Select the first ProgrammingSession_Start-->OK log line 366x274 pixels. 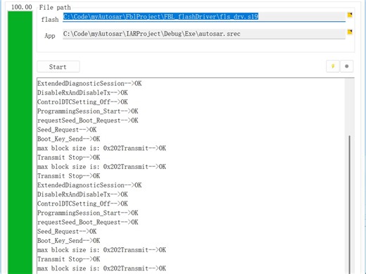[x=88, y=111]
